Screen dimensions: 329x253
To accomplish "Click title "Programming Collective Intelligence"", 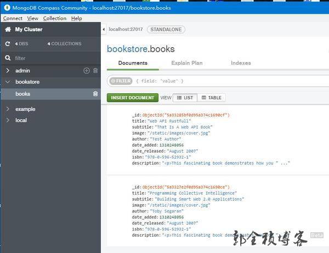I will coord(192,193).
